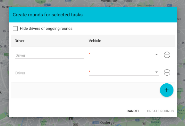Click the 'Hide drivers of ongoing rounds' label
This screenshot has height=126, width=185.
click(x=46, y=29)
